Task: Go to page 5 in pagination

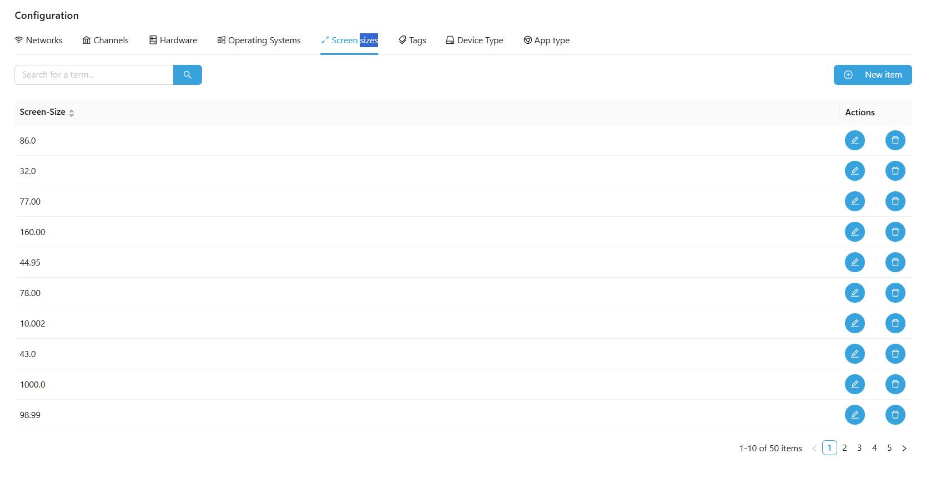Action: click(889, 448)
